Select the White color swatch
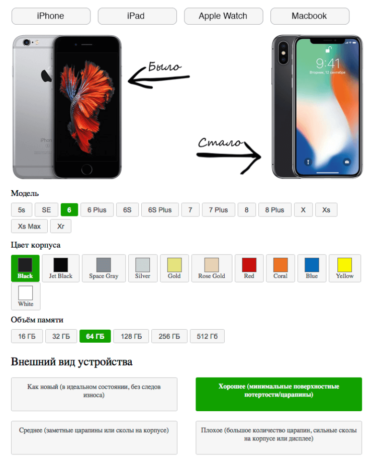377x458 pixels. coord(26,296)
